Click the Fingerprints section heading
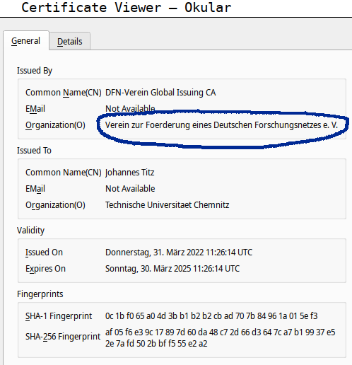Viewport: 352px width, 365px height. (x=40, y=294)
